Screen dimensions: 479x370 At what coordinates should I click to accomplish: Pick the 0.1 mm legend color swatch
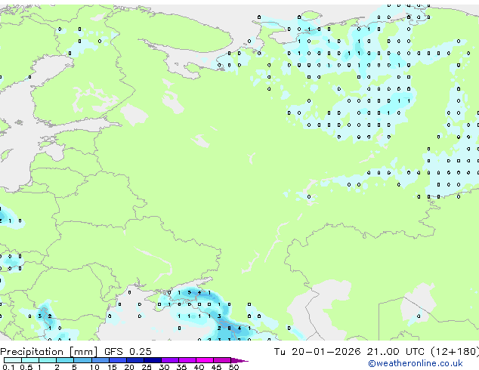(13, 360)
